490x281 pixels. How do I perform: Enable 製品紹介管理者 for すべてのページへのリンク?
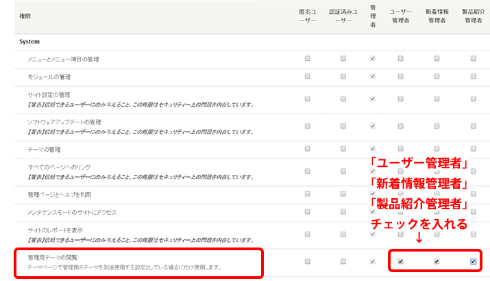coord(473,171)
